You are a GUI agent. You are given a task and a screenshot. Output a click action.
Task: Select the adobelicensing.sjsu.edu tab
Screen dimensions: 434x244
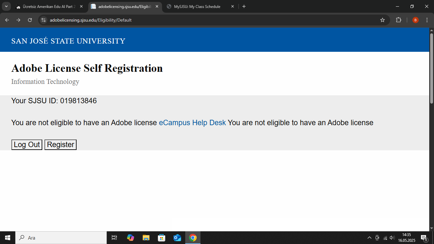click(x=125, y=6)
